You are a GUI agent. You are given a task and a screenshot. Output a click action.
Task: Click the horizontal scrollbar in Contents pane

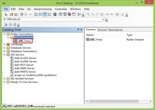point(114,101)
